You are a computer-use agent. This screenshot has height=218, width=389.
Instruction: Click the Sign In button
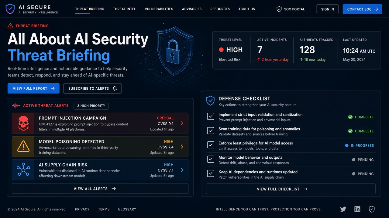coord(327,9)
